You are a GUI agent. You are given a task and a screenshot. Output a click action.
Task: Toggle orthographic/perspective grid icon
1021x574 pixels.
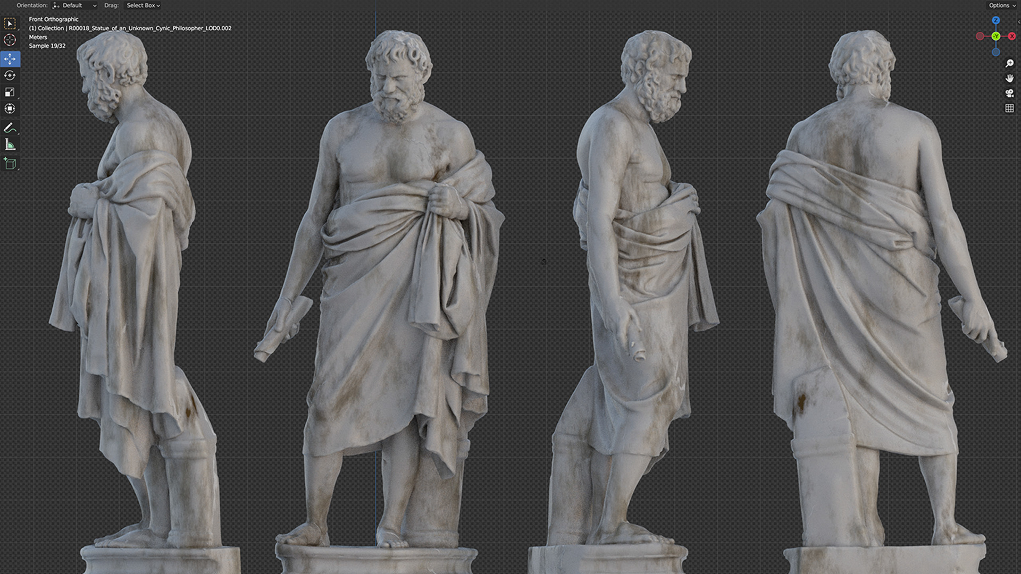pos(1009,108)
